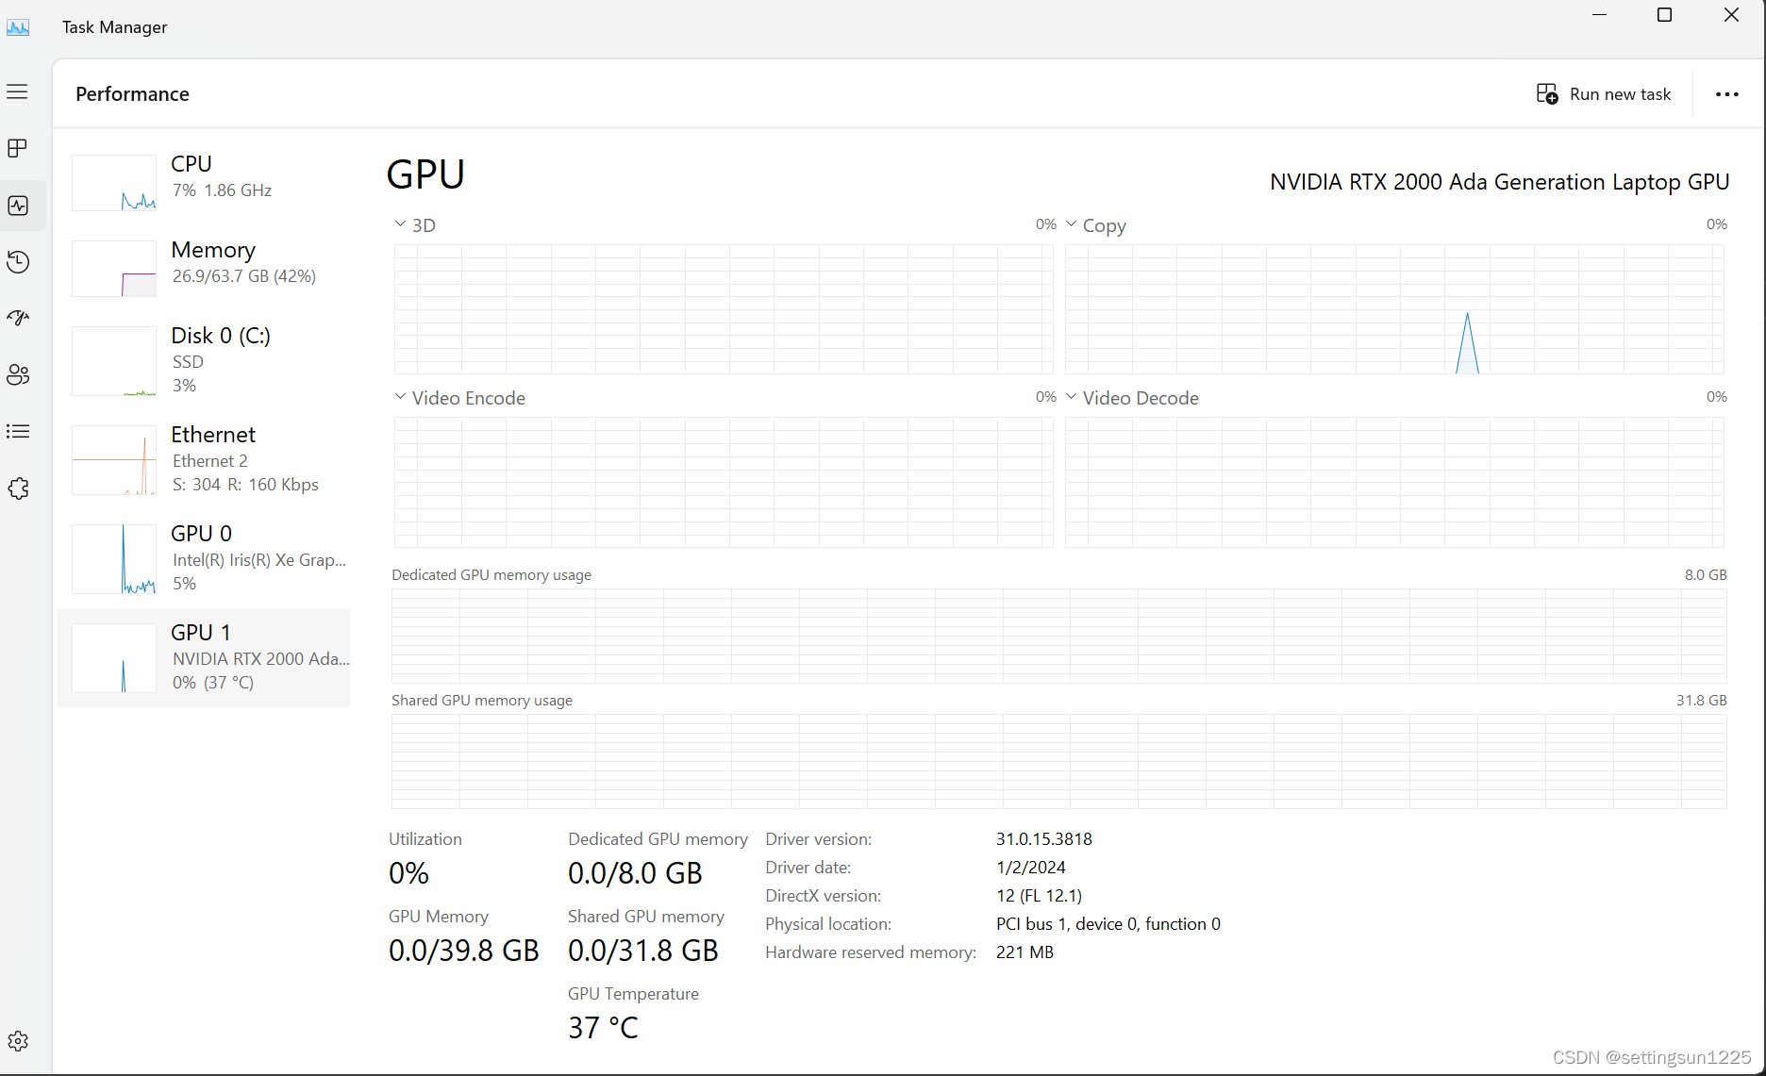
Task: Click GPU Memory value 0.0/39.8 GB
Action: 464,951
